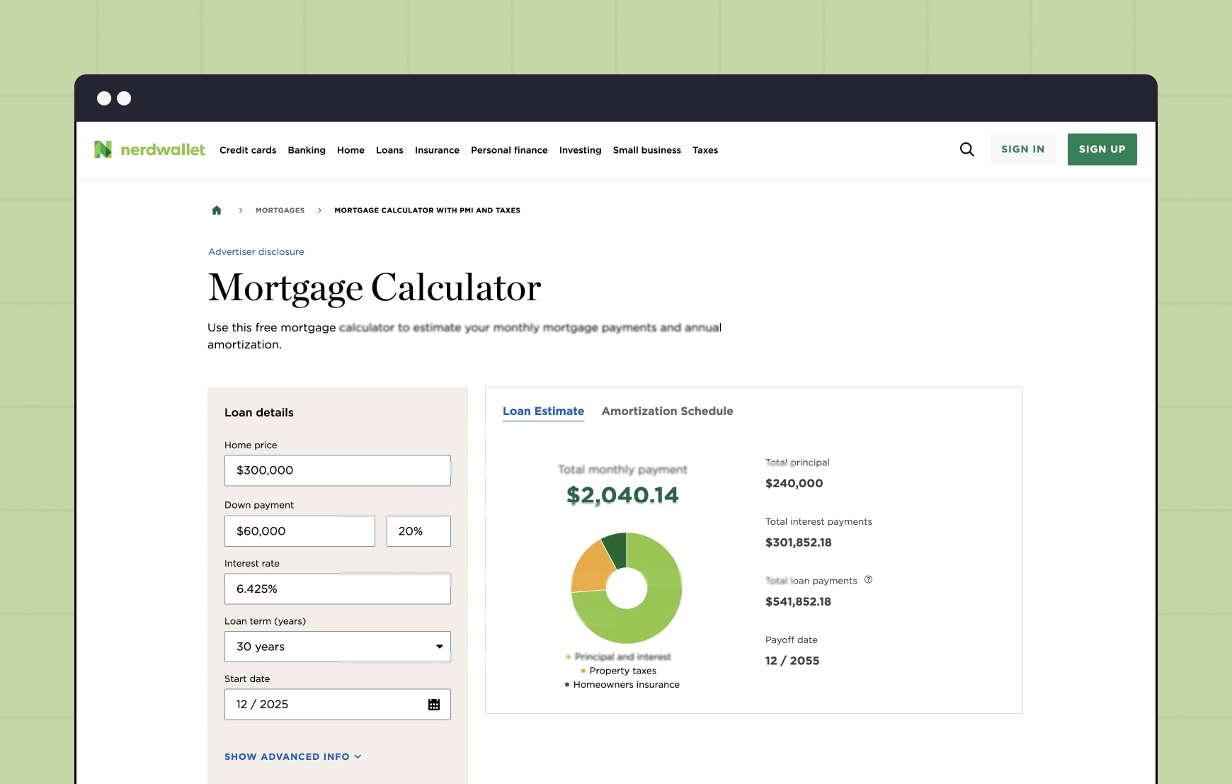
Task: Click the home icon in the breadcrumb
Action: [217, 210]
